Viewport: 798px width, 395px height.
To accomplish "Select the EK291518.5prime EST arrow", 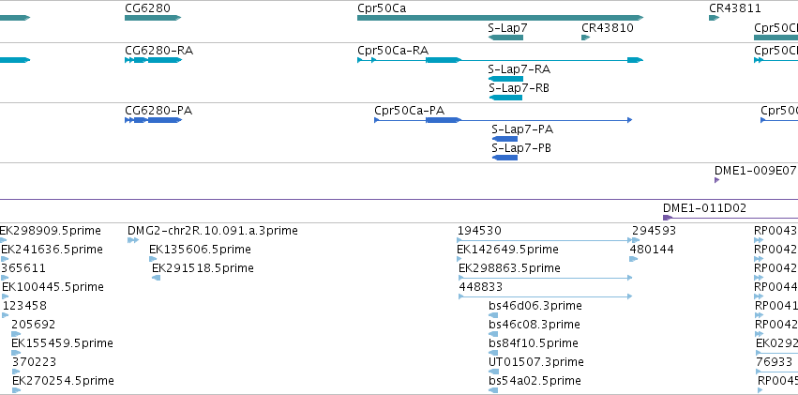I will 157,278.
